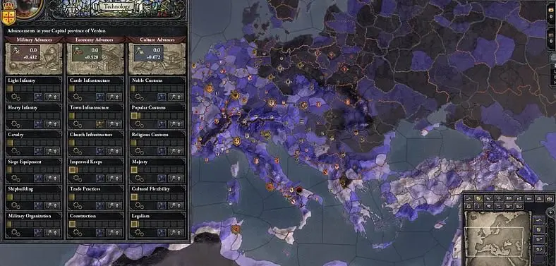Click the gears icon under Castle Infrastructure
Screen dimensions: 556x266
pyautogui.click(x=78, y=97)
